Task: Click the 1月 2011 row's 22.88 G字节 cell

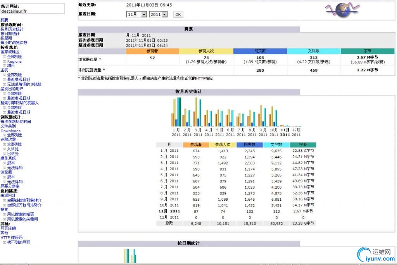Action: (x=303, y=151)
